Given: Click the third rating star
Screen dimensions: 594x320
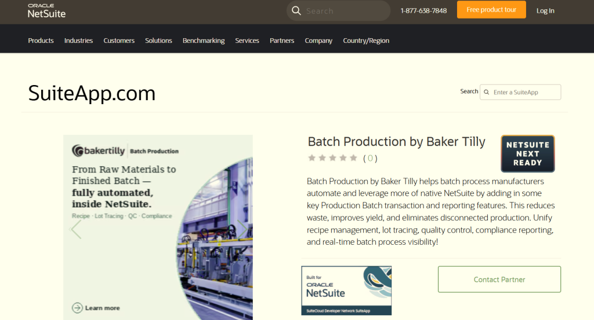Looking at the screenshot, I should pos(332,158).
